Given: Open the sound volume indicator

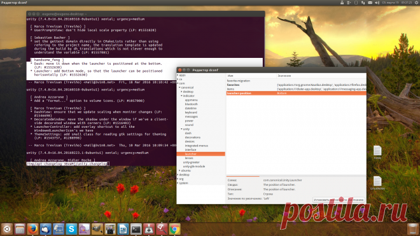Looking at the screenshot, I should pos(377,3).
